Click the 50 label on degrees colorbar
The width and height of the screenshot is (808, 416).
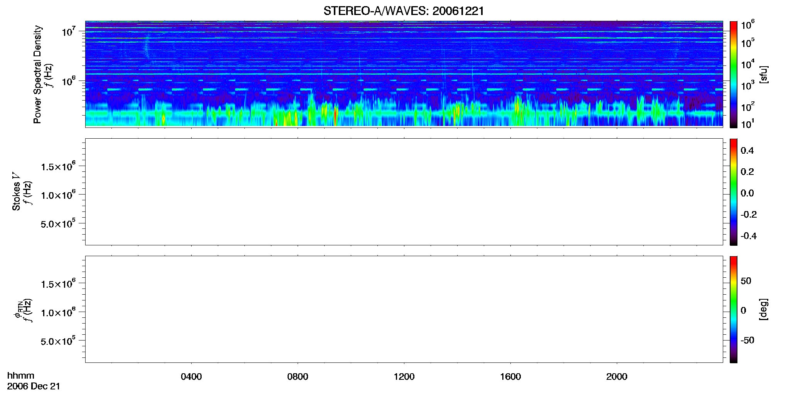(746, 281)
